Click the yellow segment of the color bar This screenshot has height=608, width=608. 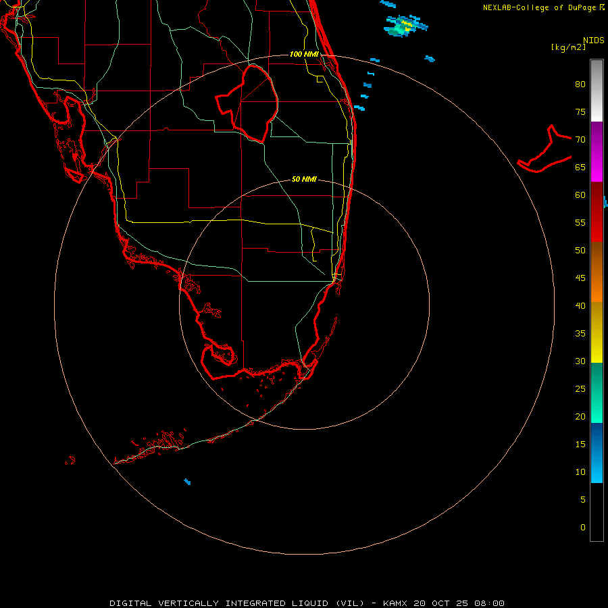coord(597,332)
